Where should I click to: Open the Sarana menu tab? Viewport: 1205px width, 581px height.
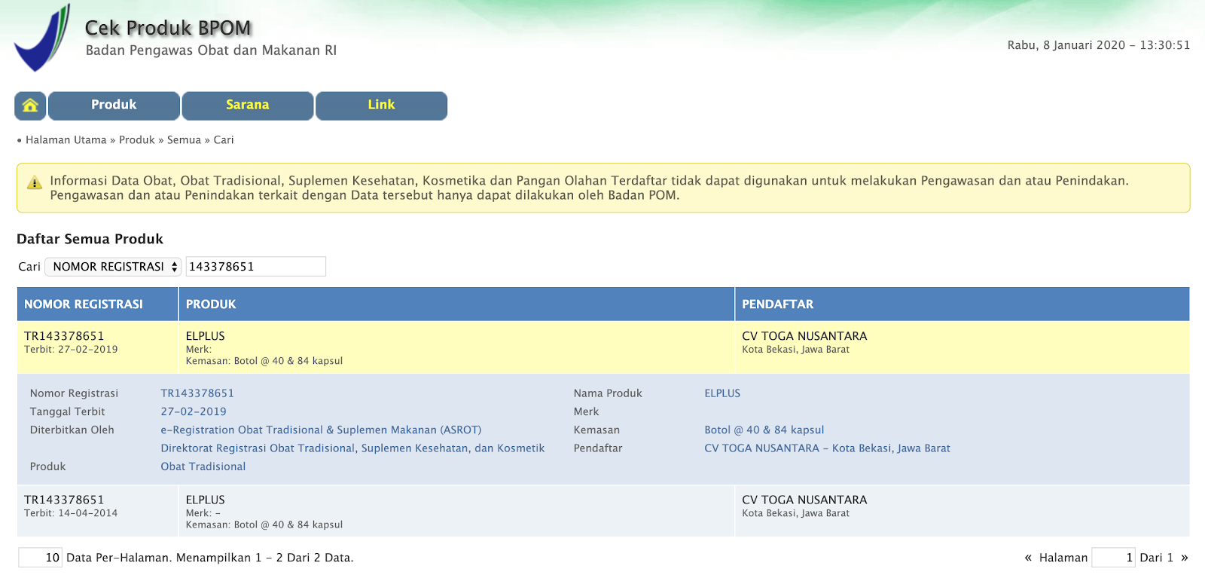point(248,105)
